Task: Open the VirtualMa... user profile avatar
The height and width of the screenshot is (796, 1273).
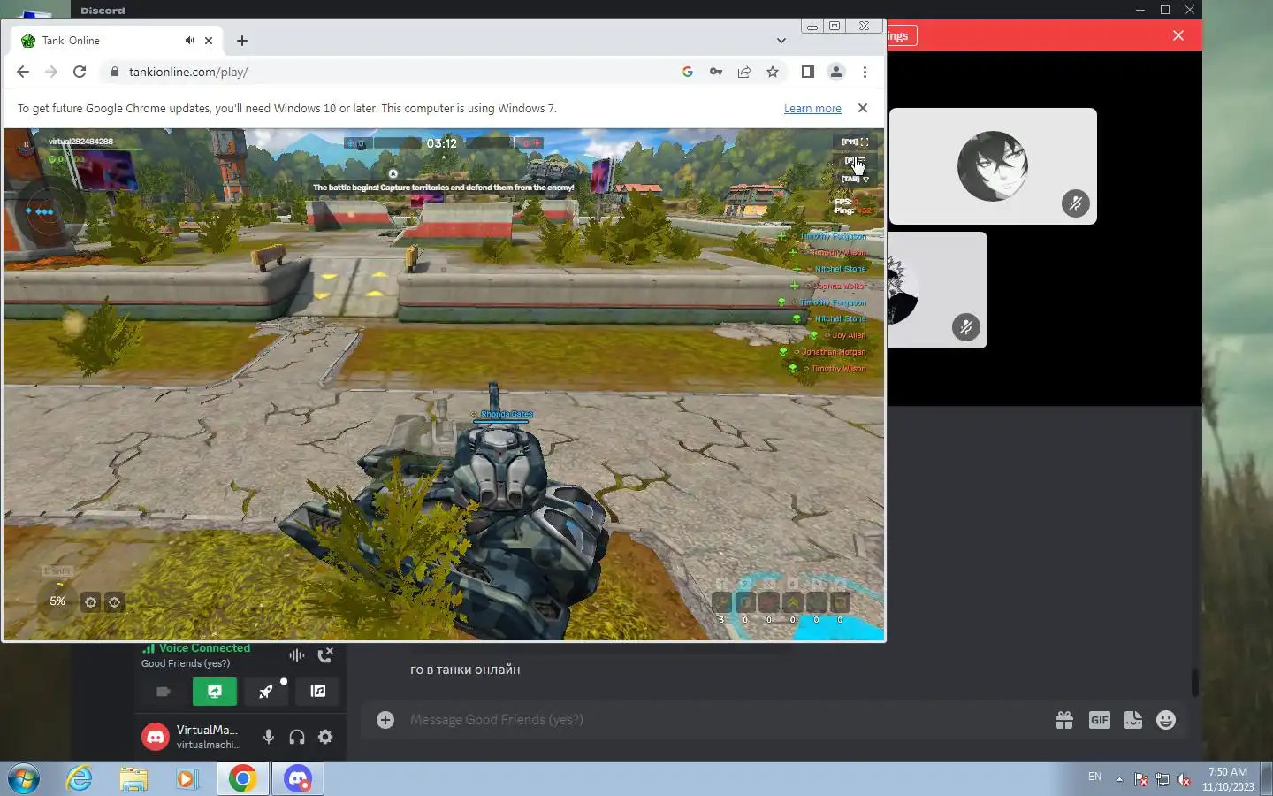Action: (156, 737)
